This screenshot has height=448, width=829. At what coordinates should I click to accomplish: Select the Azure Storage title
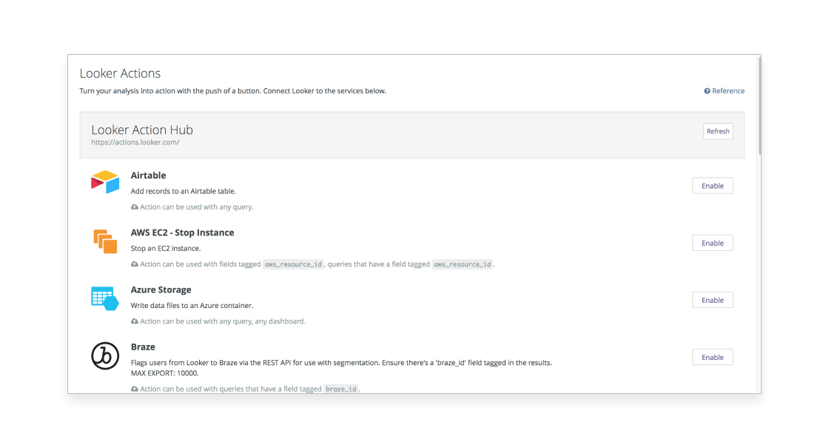[x=161, y=290]
